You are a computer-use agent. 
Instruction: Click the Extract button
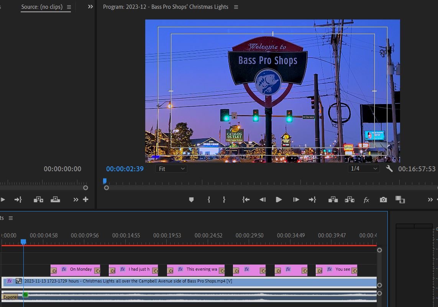coord(349,200)
